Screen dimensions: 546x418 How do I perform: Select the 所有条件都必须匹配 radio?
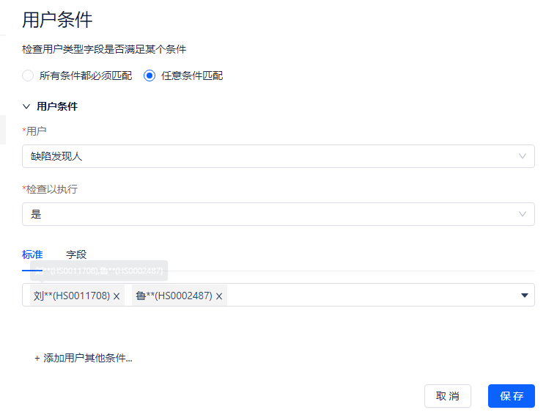click(x=28, y=76)
